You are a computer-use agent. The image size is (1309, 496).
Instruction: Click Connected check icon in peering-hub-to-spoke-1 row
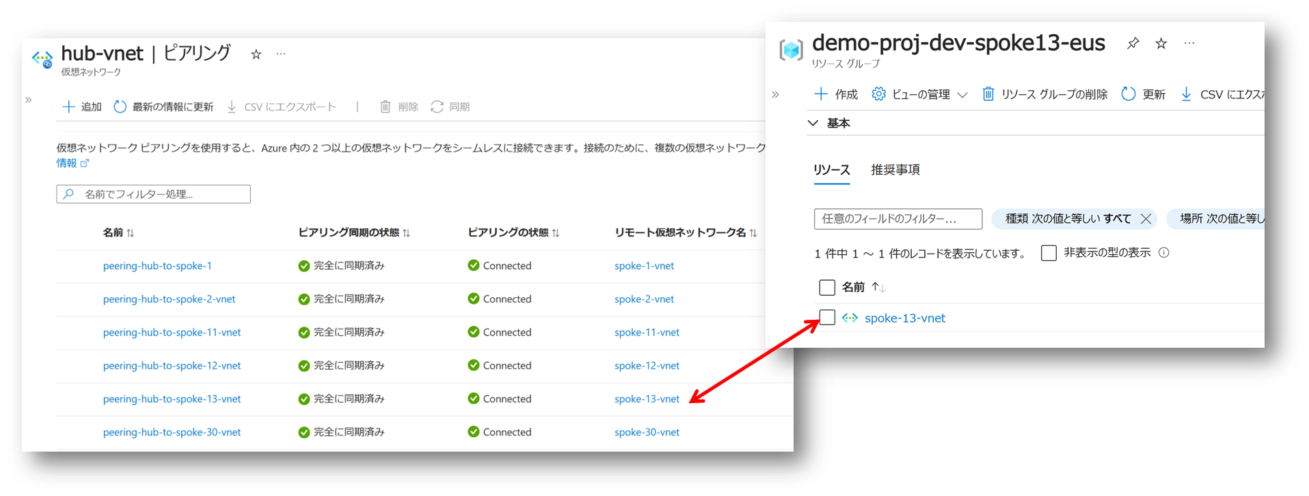coord(474,265)
